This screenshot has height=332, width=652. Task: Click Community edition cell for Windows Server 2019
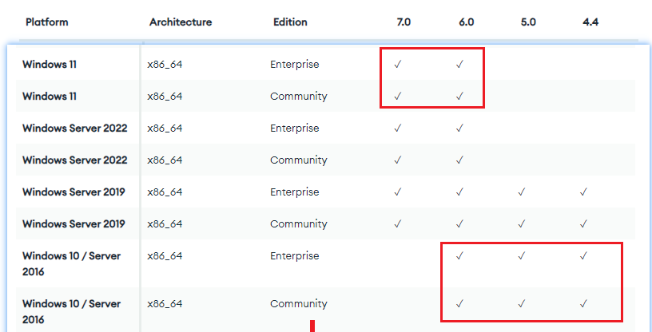299,224
